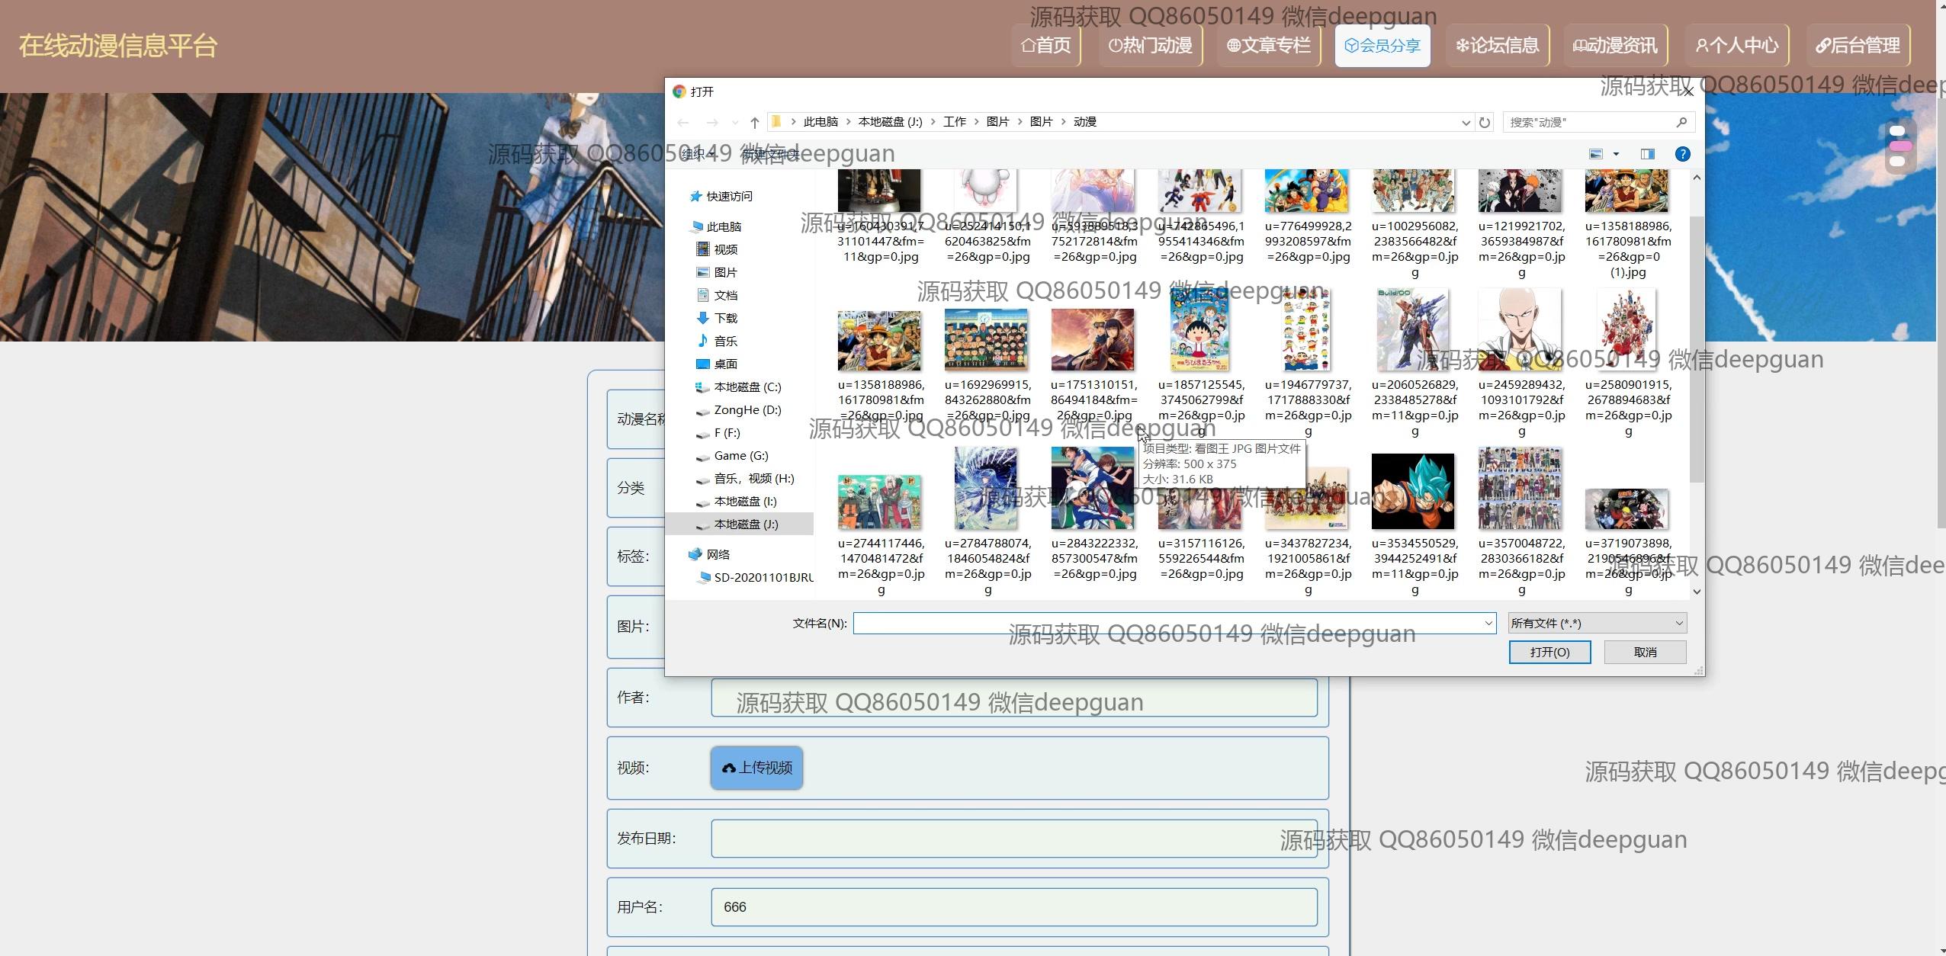Select the 会员分享 nav tab
1946x956 pixels.
pos(1382,46)
